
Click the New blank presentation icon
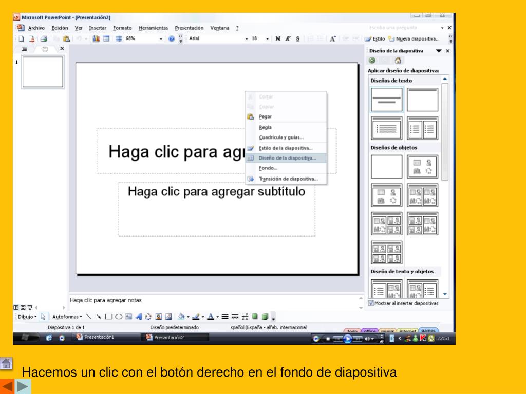coord(21,39)
